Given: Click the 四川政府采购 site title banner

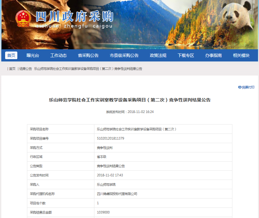Looking at the screenshot, I should click(74, 18).
